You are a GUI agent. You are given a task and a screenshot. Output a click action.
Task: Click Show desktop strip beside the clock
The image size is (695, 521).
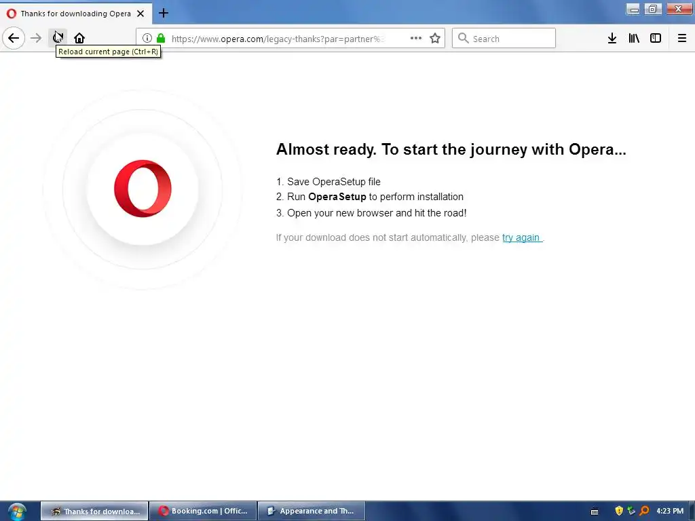[692, 512]
